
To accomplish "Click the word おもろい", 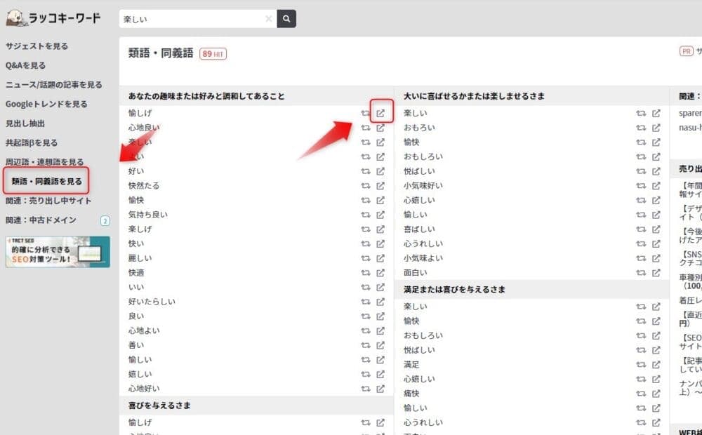I will [x=420, y=128].
